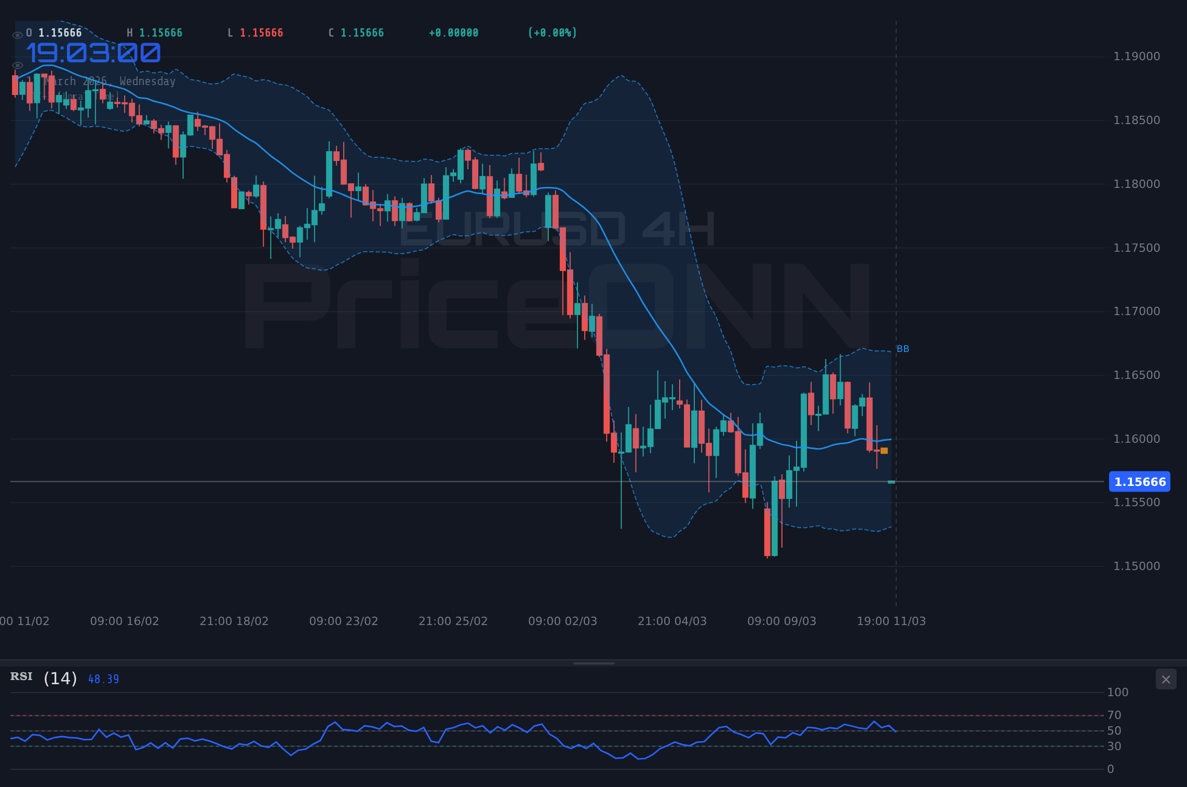Image resolution: width=1187 pixels, height=787 pixels.
Task: Select the RSI value 48.39
Action: pyautogui.click(x=102, y=679)
